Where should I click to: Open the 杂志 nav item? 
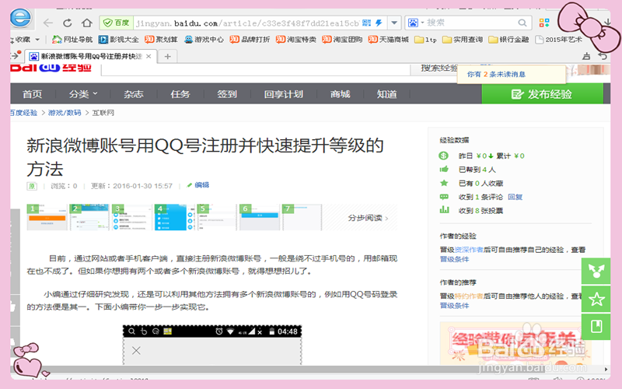coord(133,94)
